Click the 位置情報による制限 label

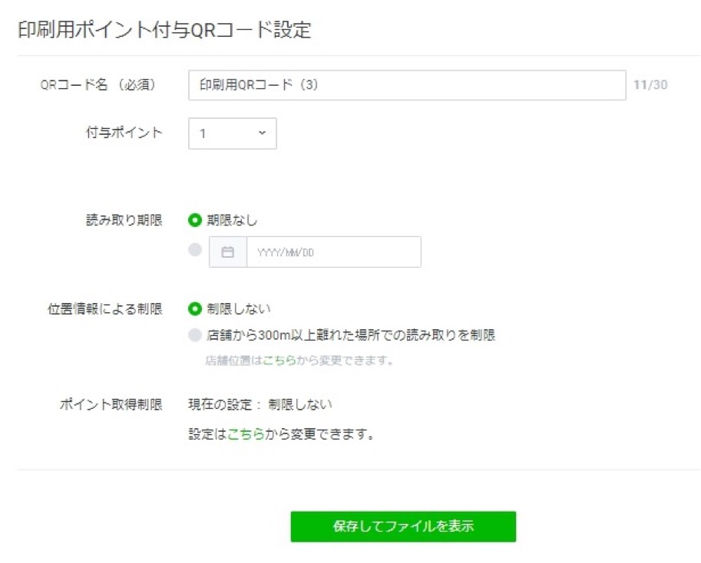(x=105, y=308)
